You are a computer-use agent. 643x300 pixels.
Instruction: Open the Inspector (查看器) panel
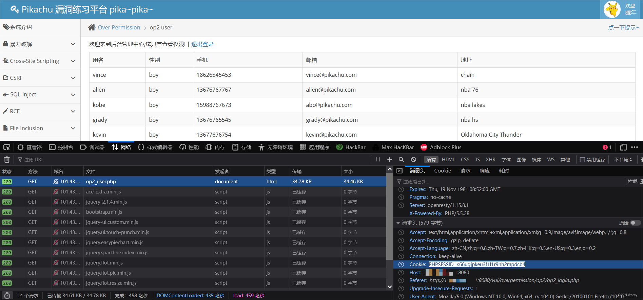tap(30, 147)
